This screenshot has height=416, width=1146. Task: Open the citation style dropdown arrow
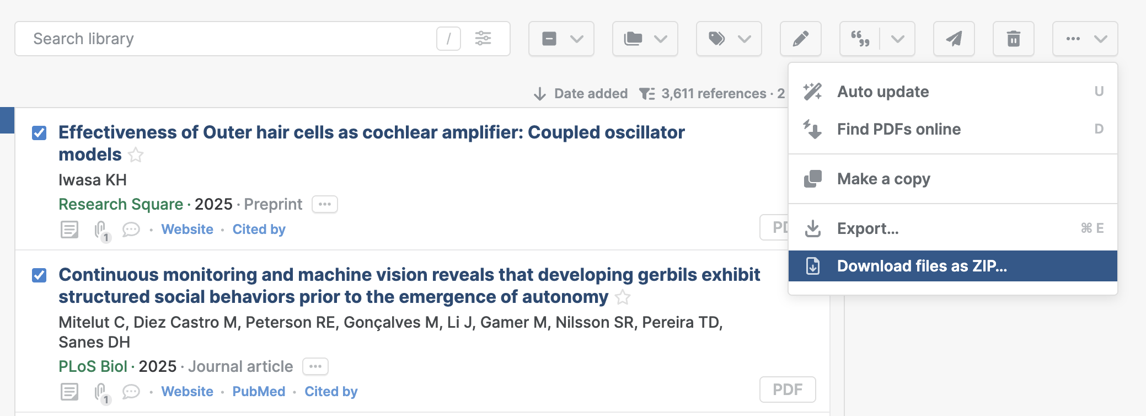(x=897, y=39)
